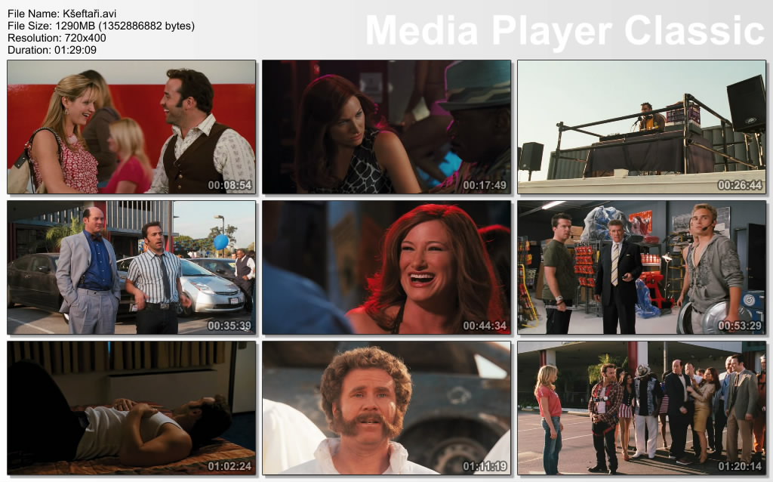Screen dimensions: 773x482
Task: Click the 00:17:49 timestamp label
Action: pos(485,185)
